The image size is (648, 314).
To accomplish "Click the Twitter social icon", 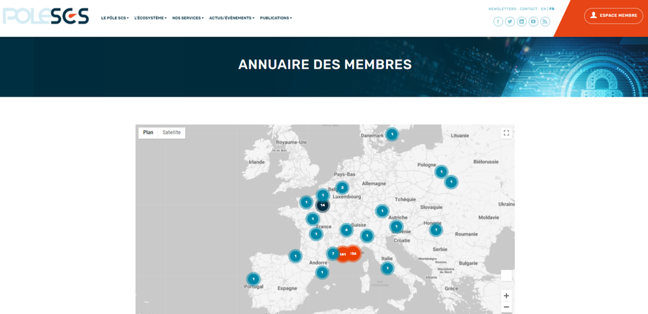I will pos(510,22).
